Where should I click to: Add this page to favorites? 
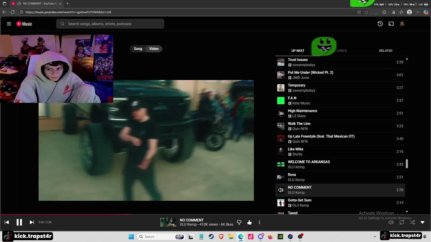tap(366, 12)
